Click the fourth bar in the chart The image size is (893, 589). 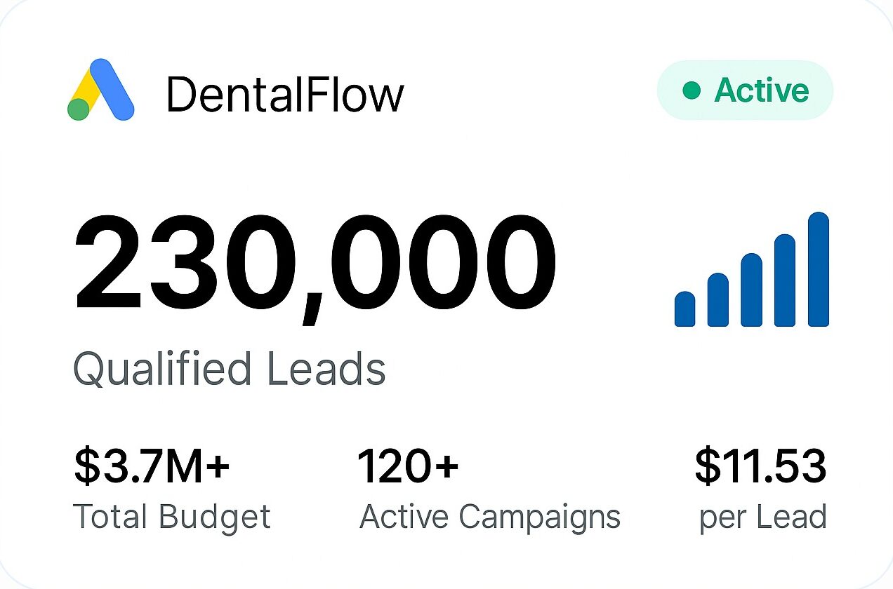point(785,280)
